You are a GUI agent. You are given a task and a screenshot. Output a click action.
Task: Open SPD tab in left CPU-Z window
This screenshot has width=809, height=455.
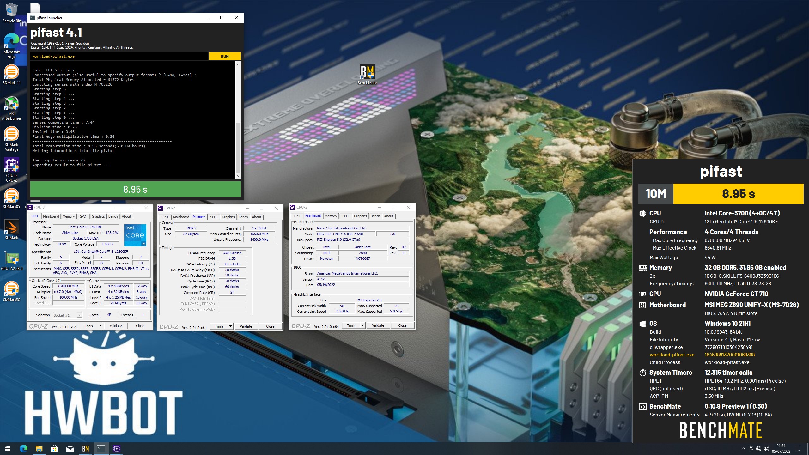pyautogui.click(x=83, y=216)
